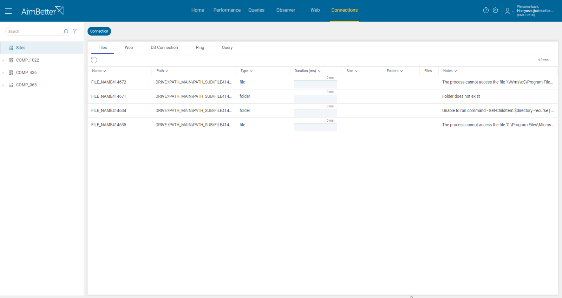Open the Duration (ms) column dropdown
This screenshot has height=298, width=562.
click(x=319, y=71)
